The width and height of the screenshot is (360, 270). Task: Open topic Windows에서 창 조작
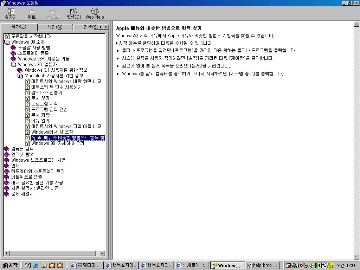(52, 132)
